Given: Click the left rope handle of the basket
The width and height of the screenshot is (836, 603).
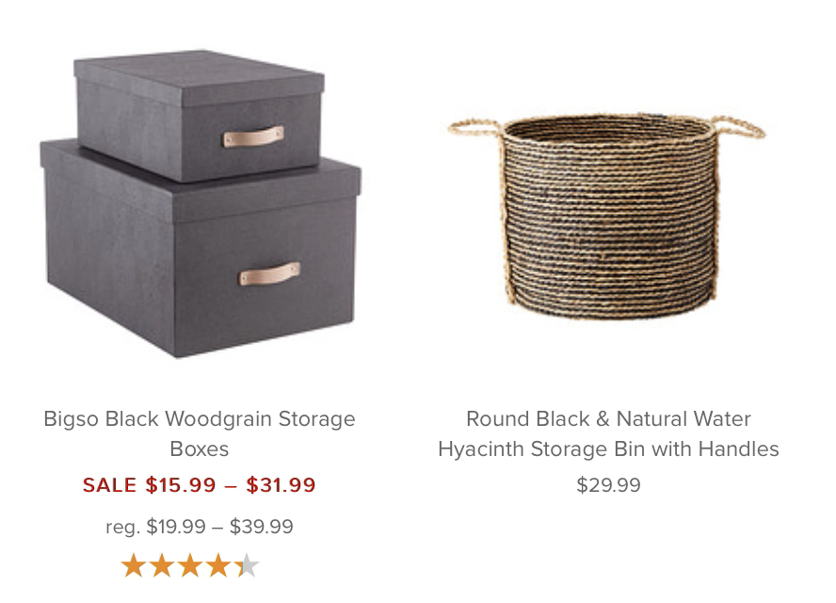Looking at the screenshot, I should pos(475,128).
